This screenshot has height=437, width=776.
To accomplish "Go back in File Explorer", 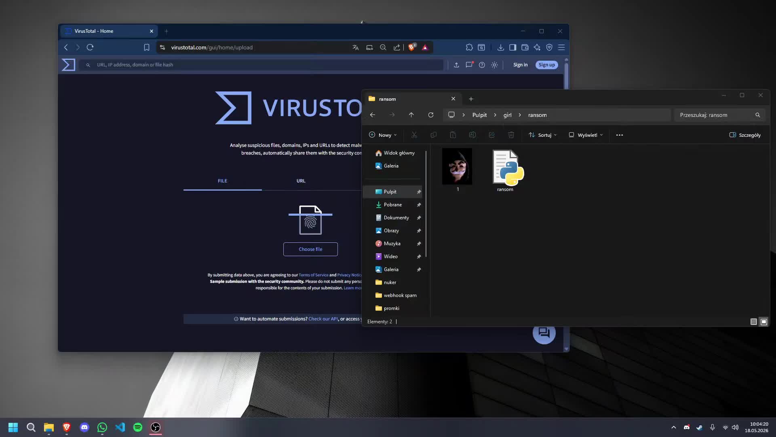I will click(373, 115).
